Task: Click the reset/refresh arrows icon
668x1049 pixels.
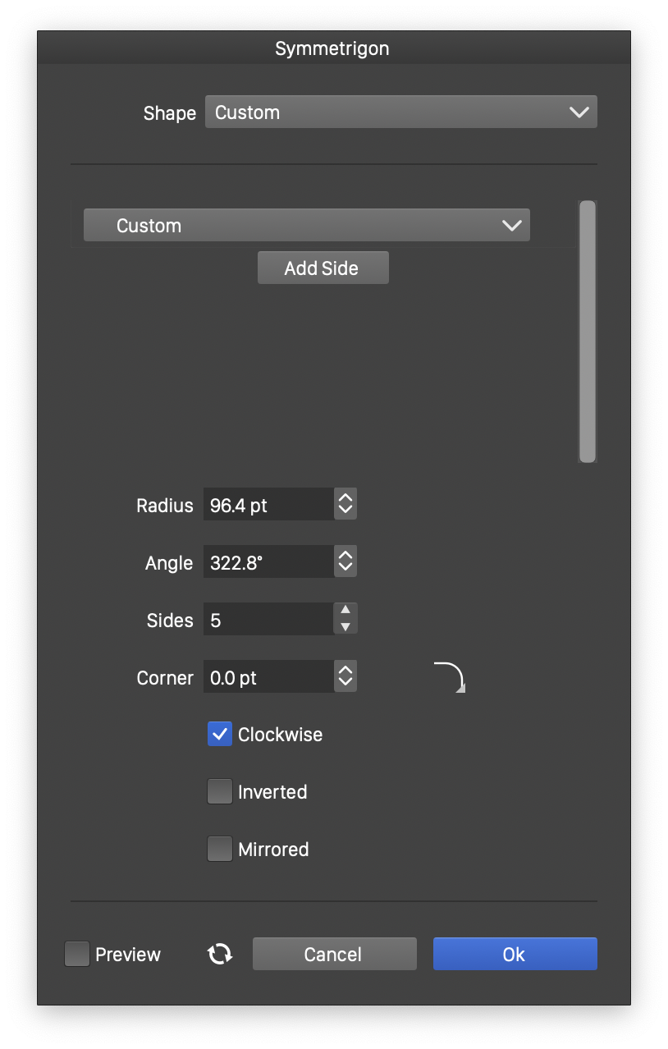Action: click(x=219, y=954)
